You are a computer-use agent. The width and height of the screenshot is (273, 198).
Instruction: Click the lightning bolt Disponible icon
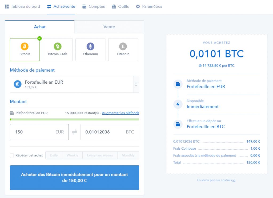(x=178, y=104)
